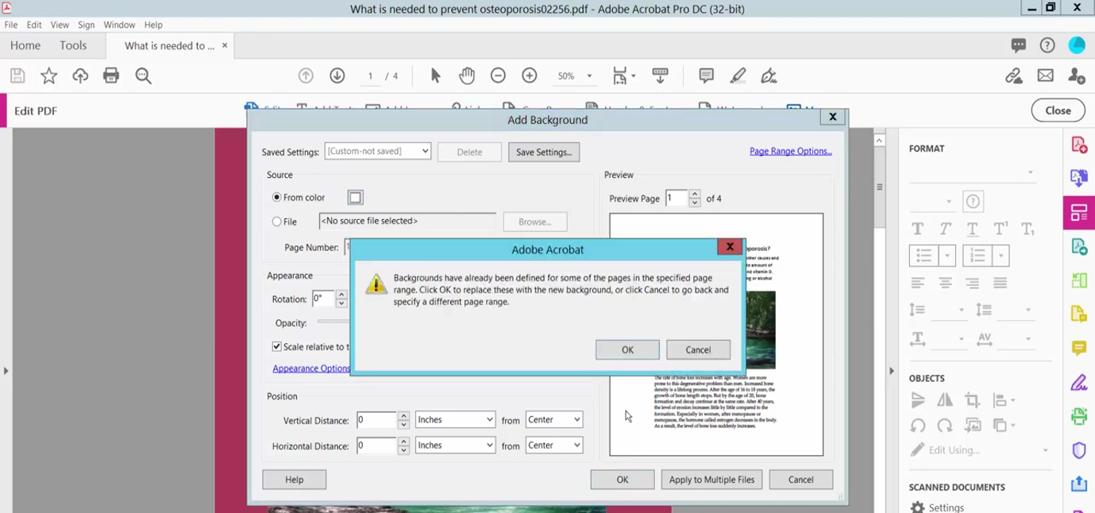This screenshot has height=513, width=1095.
Task: Click the Send by email envelope icon
Action: 1045,75
